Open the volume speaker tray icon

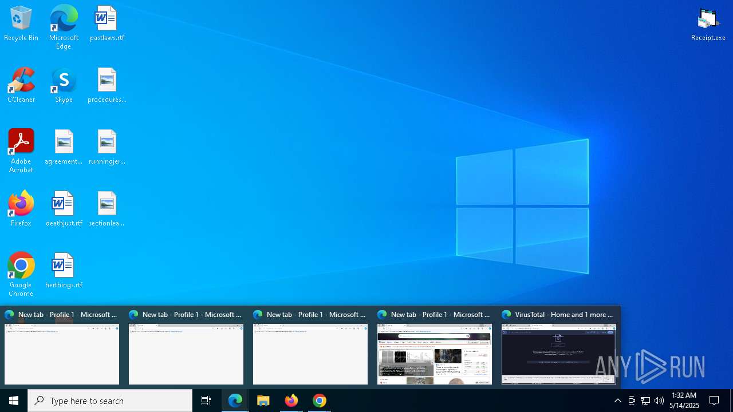click(659, 401)
